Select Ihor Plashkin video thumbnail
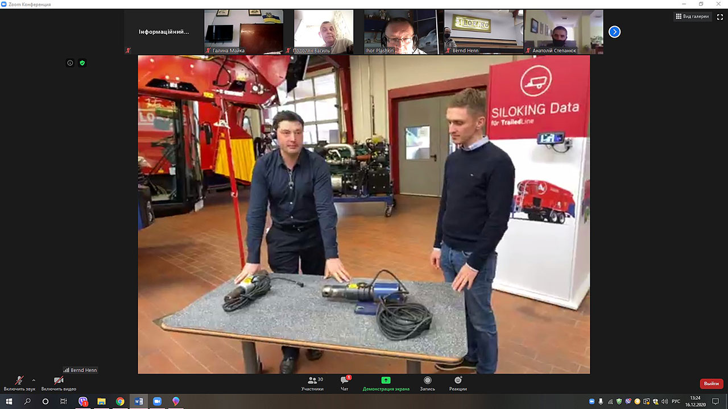The height and width of the screenshot is (409, 728). pyautogui.click(x=403, y=32)
